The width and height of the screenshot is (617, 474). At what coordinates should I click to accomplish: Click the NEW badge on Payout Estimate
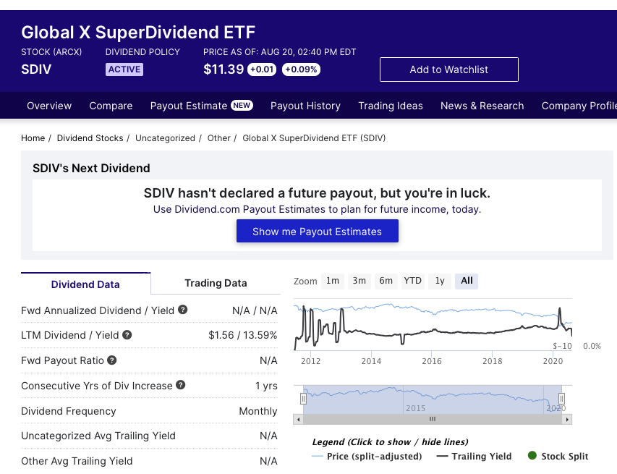click(242, 105)
